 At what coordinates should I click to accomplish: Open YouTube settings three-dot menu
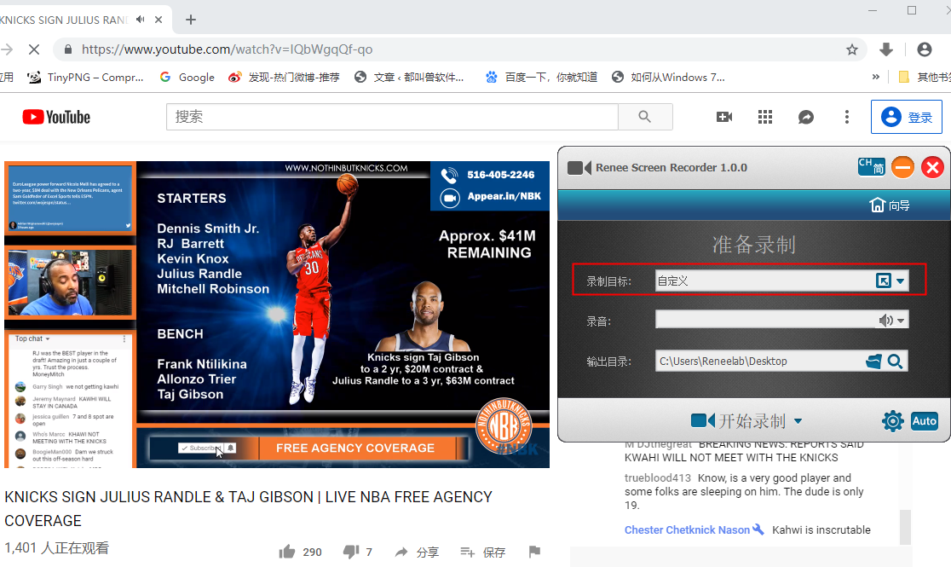point(847,117)
